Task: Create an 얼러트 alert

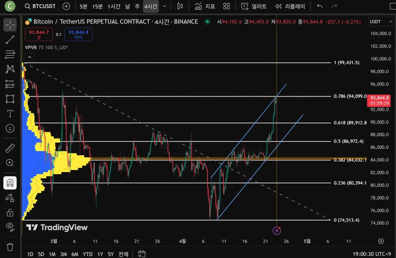Action: [x=254, y=6]
